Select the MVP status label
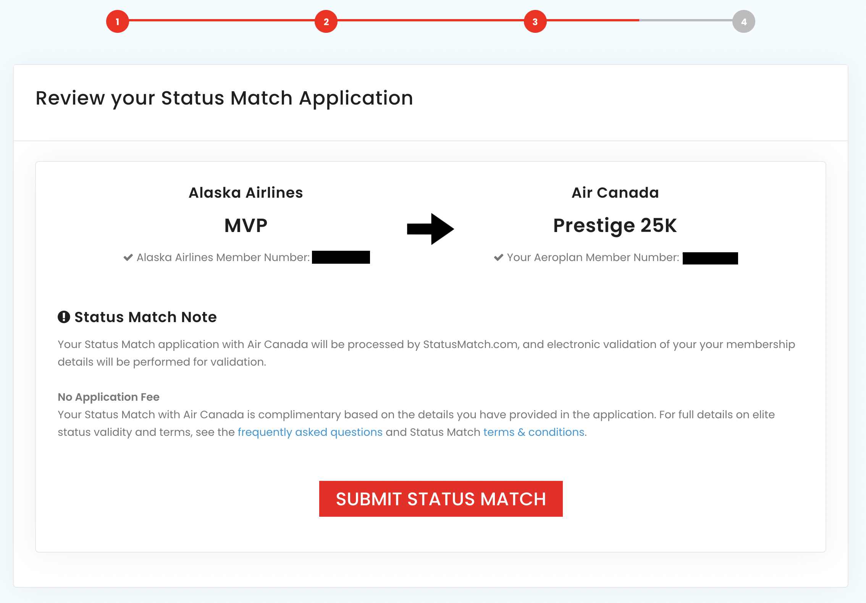The image size is (866, 603). 246,225
